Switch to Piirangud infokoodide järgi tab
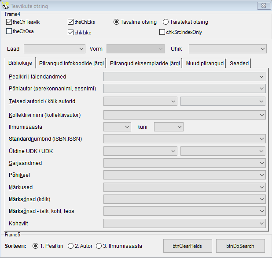Image resolution: width=272 pixels, height=258 pixels. (71, 64)
